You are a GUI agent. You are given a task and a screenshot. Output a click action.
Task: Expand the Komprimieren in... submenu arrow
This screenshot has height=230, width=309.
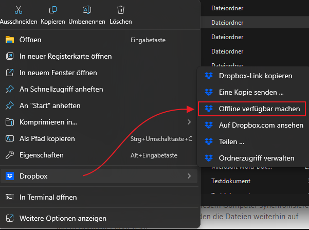pyautogui.click(x=189, y=122)
